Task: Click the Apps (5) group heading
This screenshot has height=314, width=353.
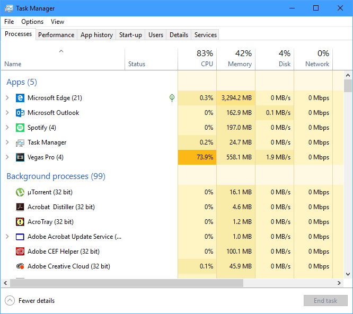Action: click(22, 82)
